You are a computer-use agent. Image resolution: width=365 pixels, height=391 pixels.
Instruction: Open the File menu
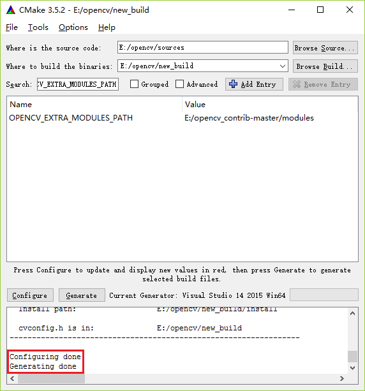pos(11,27)
